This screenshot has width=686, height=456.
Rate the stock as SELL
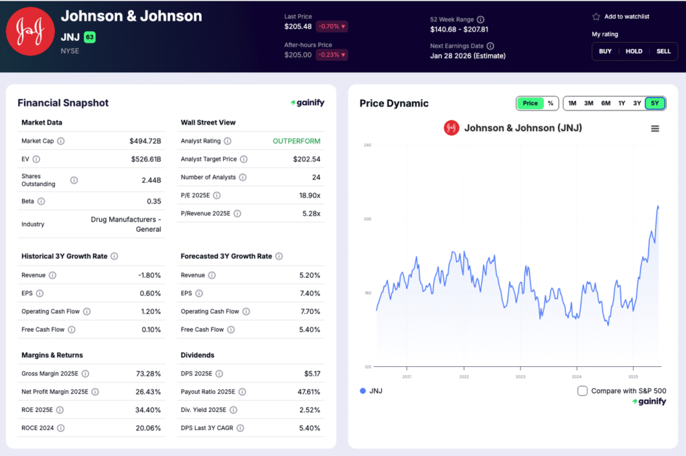pyautogui.click(x=664, y=51)
